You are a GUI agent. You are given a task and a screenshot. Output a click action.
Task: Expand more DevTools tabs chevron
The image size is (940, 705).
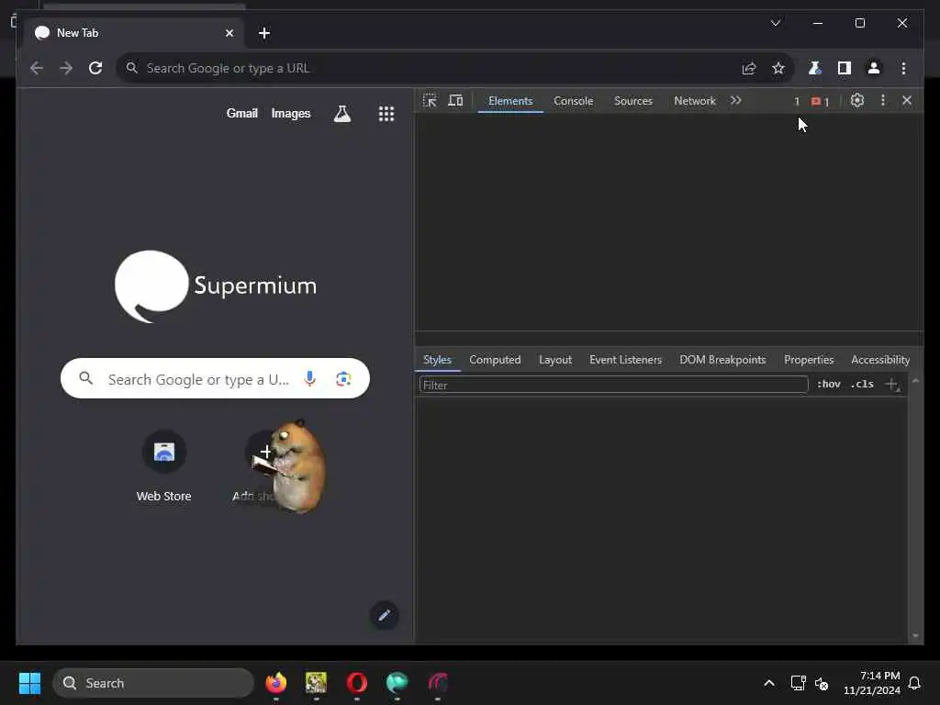tap(735, 101)
